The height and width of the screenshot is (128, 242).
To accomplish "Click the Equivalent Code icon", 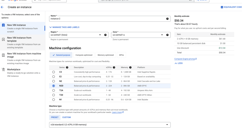I will coord(222,7).
